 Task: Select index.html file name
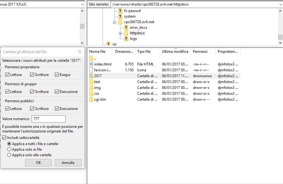coord(103,64)
